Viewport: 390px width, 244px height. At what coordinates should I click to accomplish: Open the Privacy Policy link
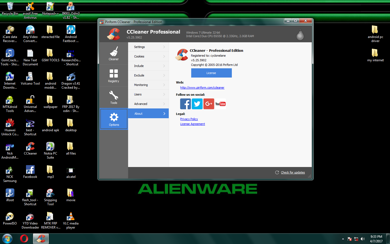189,119
